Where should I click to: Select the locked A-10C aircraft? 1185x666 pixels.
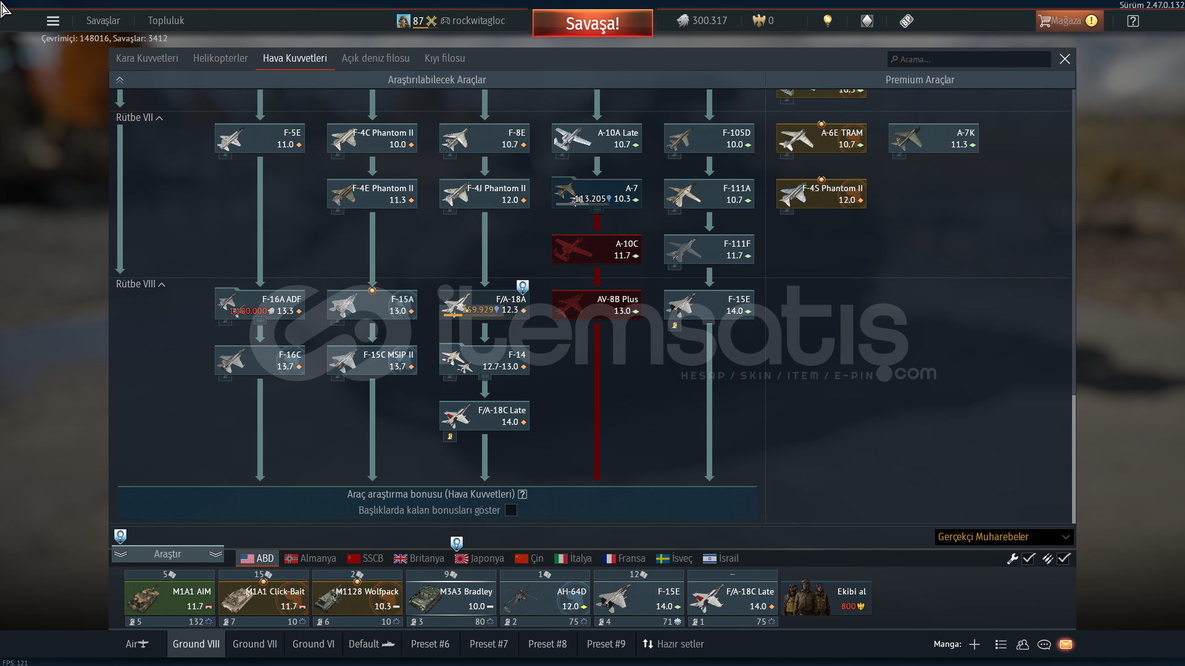pyautogui.click(x=597, y=250)
